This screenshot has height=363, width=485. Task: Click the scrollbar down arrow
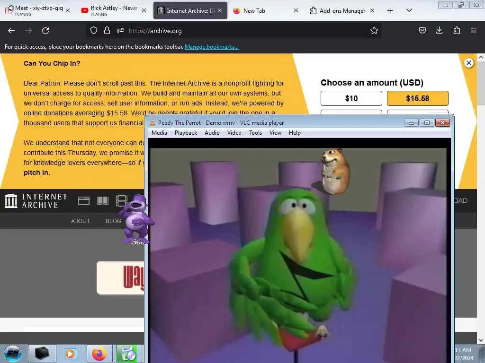tap(481, 340)
